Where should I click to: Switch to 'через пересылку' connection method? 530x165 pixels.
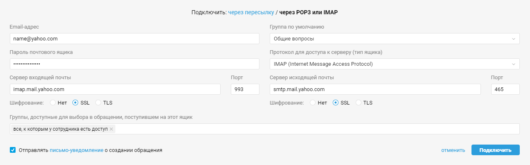pyautogui.click(x=251, y=13)
